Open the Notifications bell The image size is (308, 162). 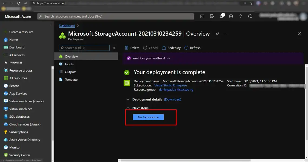coord(221,16)
